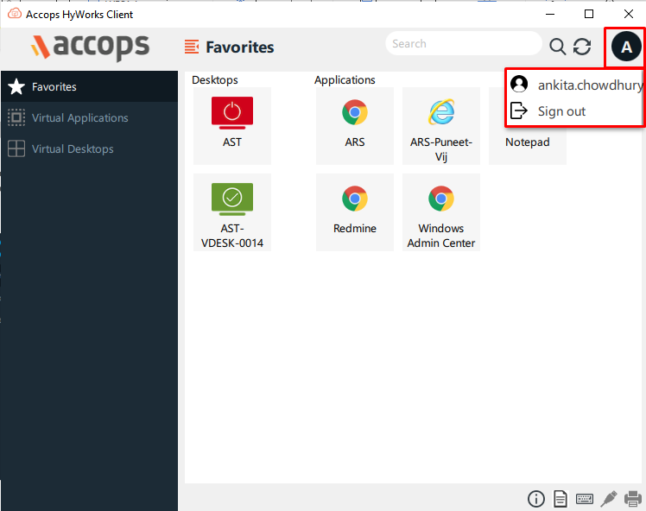Open ARS-Puneet-Vij Internet Explorer app

[441, 125]
